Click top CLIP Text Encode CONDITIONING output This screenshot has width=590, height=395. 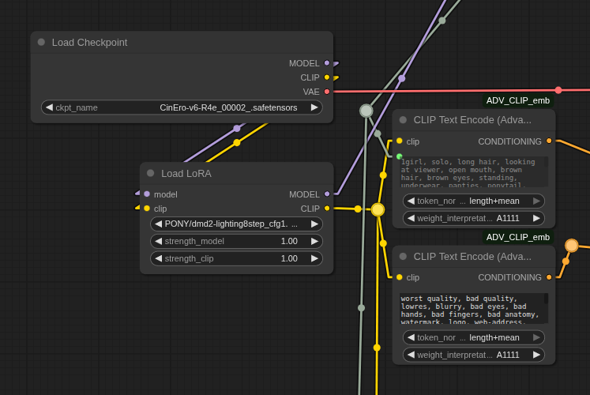[x=549, y=141]
